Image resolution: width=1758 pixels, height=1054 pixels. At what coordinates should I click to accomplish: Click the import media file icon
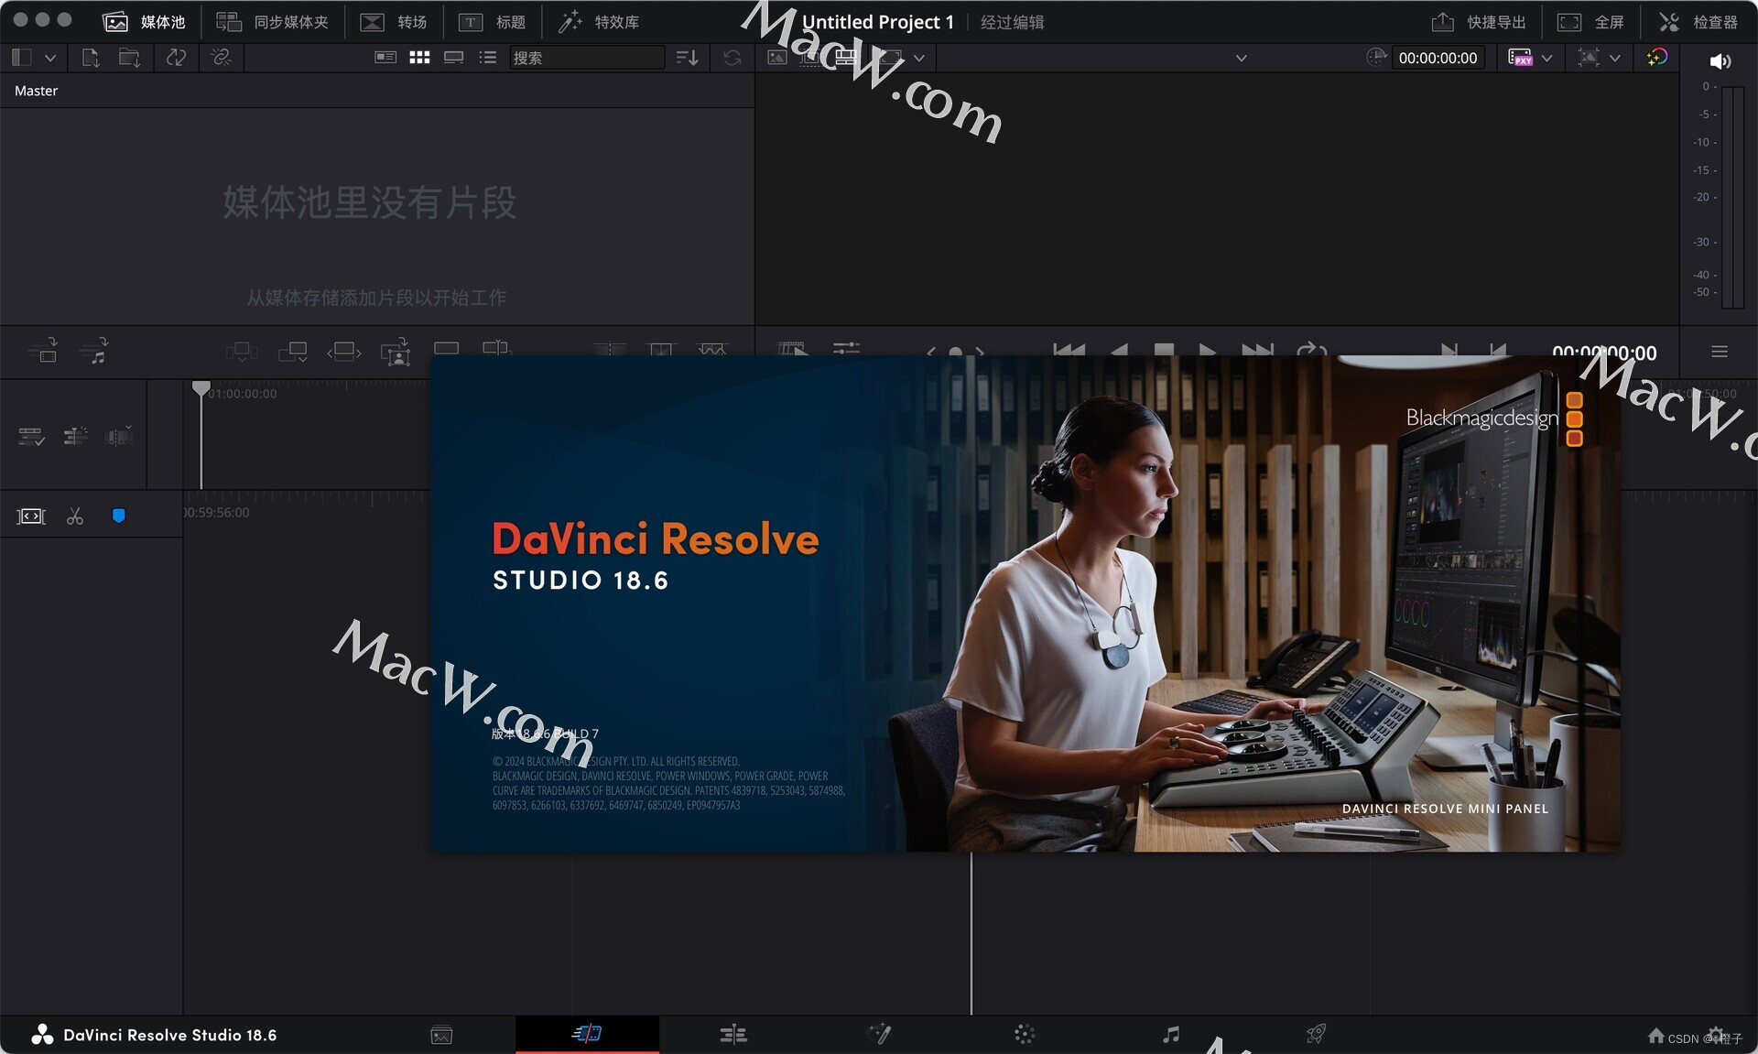90,58
